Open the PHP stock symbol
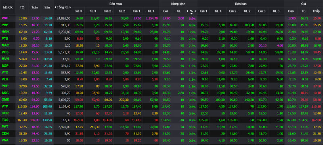Viewport: 323px width, 145px height. 5,86
